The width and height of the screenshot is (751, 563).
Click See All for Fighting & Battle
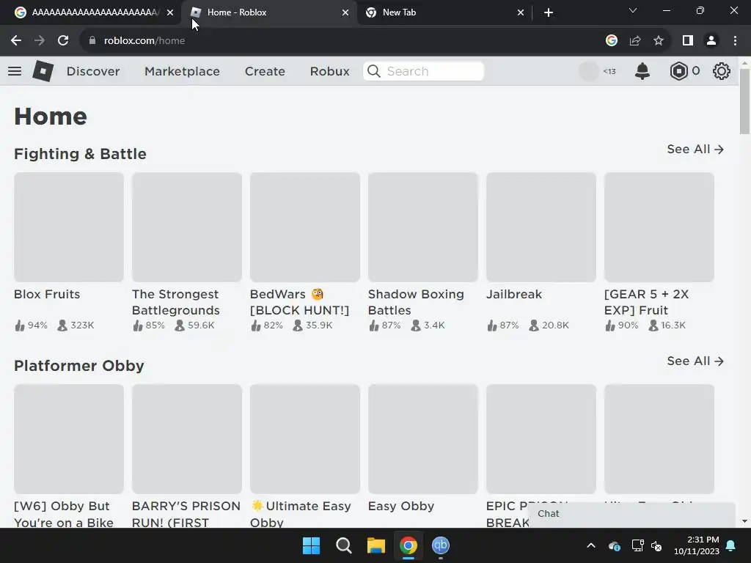coord(695,150)
